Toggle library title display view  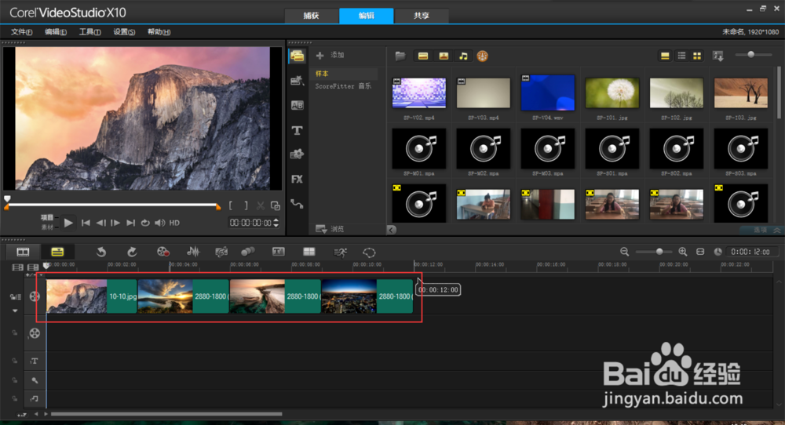(665, 56)
